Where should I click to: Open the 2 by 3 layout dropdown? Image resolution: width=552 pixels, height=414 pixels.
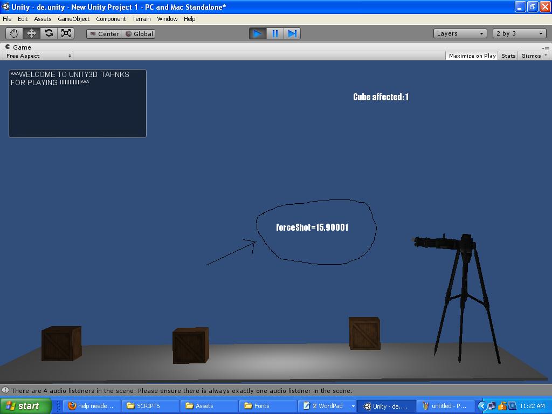pos(518,33)
